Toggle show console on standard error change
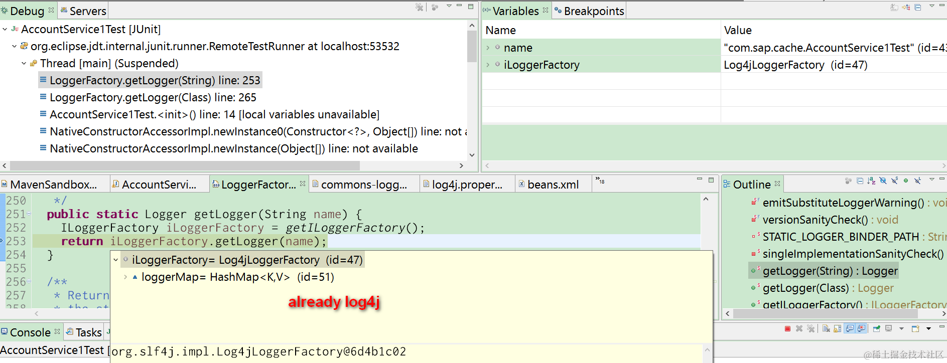This screenshot has width=947, height=363. pyautogui.click(x=861, y=328)
